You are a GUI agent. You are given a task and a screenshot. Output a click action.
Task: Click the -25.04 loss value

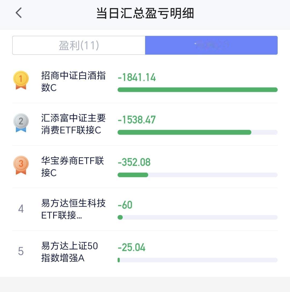pyautogui.click(x=131, y=247)
